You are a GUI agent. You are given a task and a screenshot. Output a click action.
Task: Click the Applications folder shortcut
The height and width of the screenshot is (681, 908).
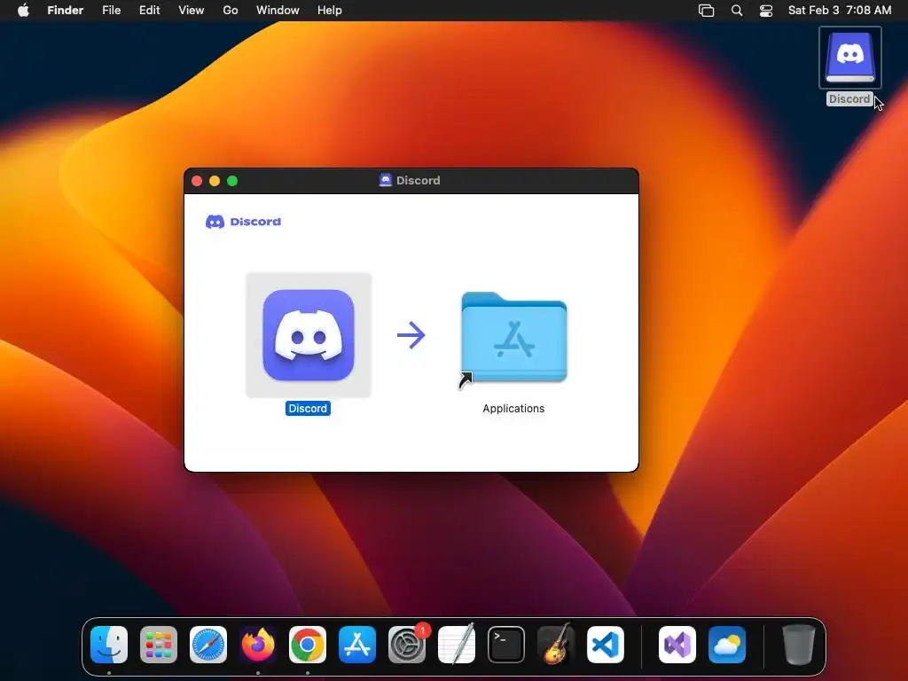[x=513, y=338]
